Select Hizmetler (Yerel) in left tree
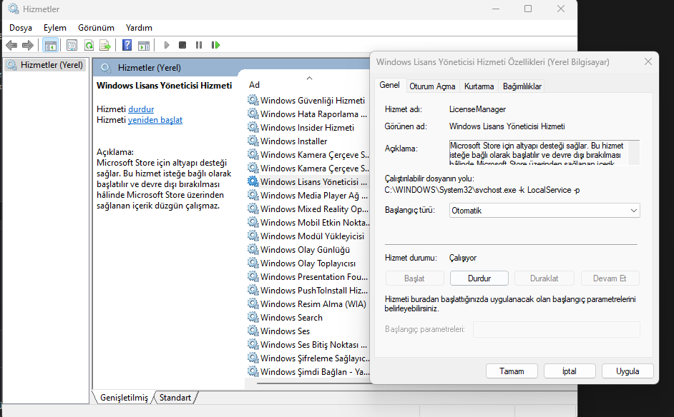This screenshot has height=417, width=674. pos(46,65)
